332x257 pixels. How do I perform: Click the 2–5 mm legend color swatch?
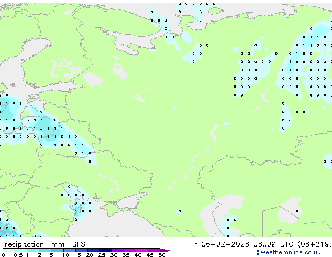tap(45, 250)
